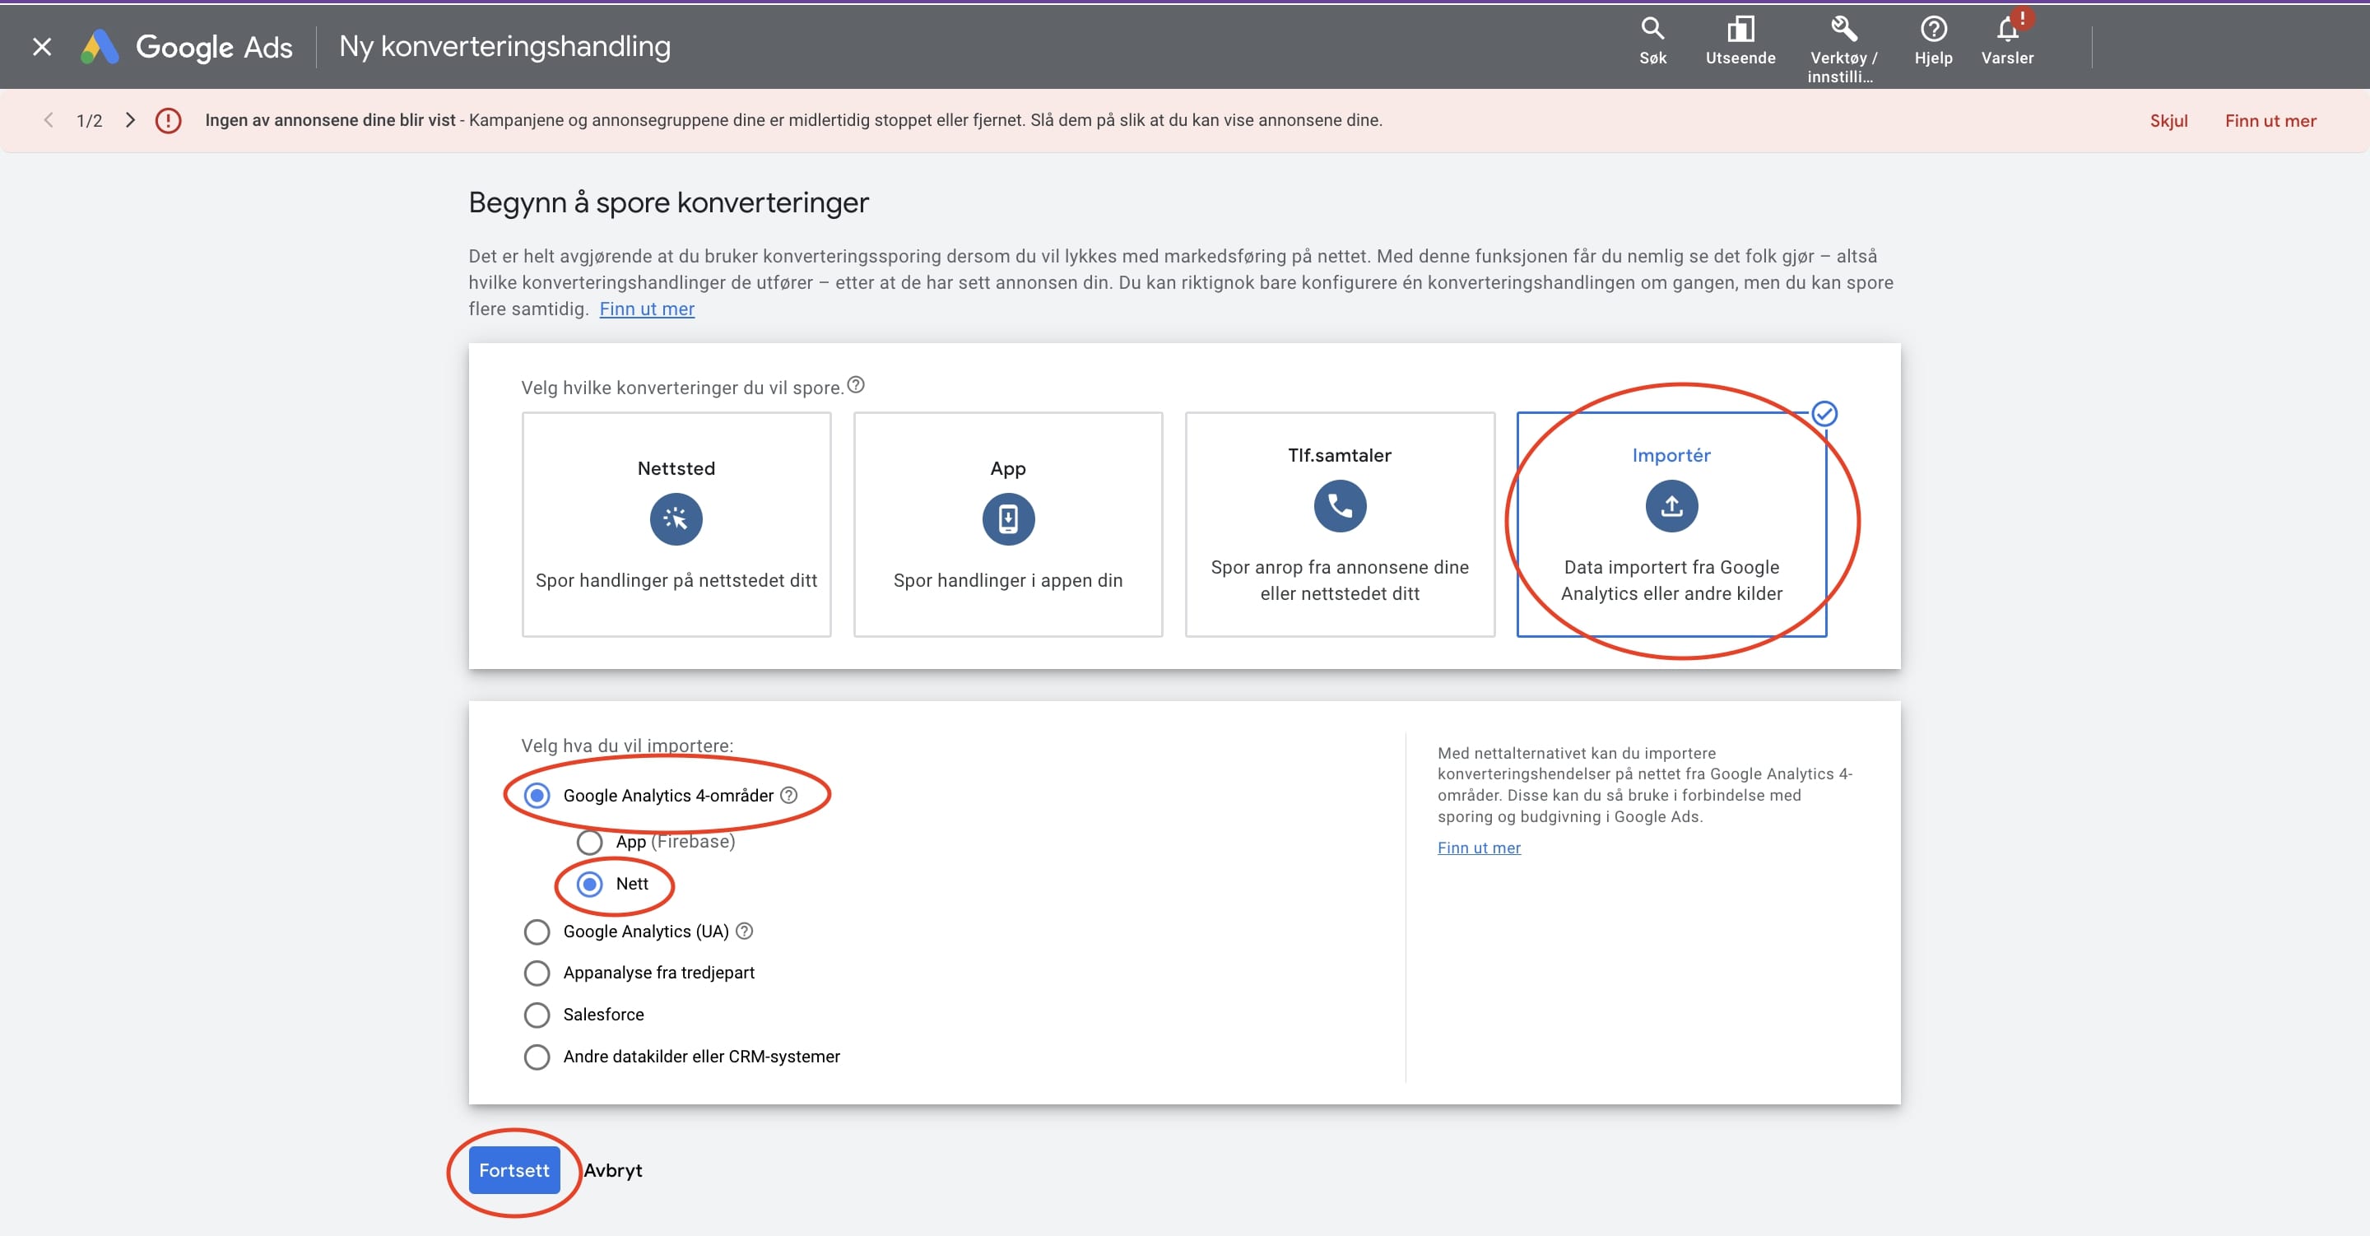Screen dimensions: 2370x1236
Task: Click the help icon next to Google Analytics 4-områder
Action: coord(788,795)
